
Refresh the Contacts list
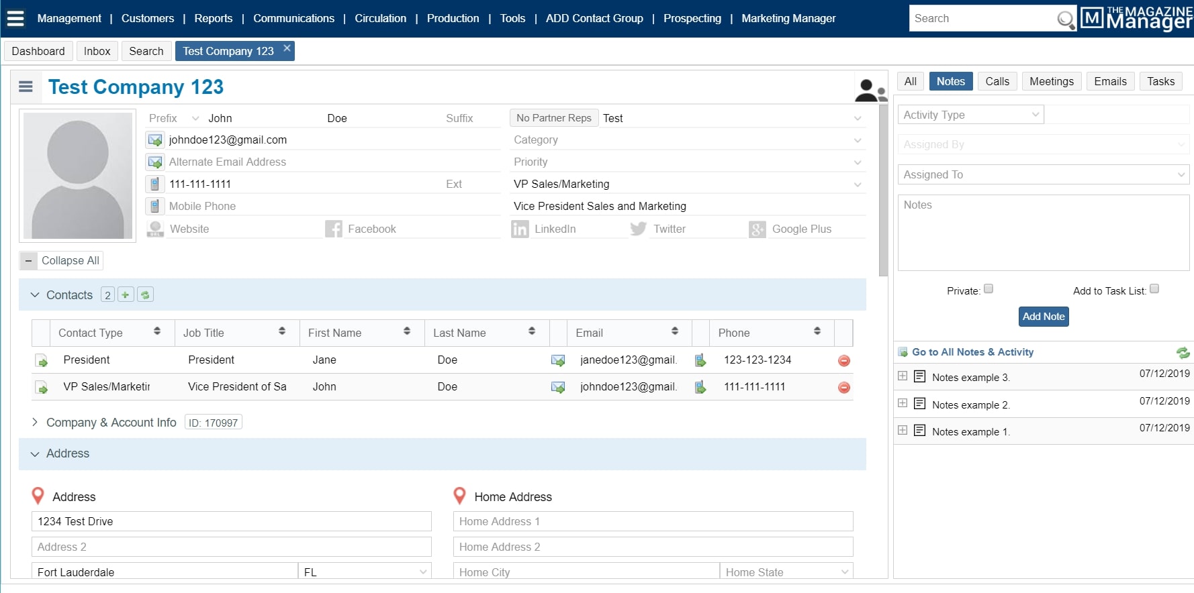click(x=145, y=294)
